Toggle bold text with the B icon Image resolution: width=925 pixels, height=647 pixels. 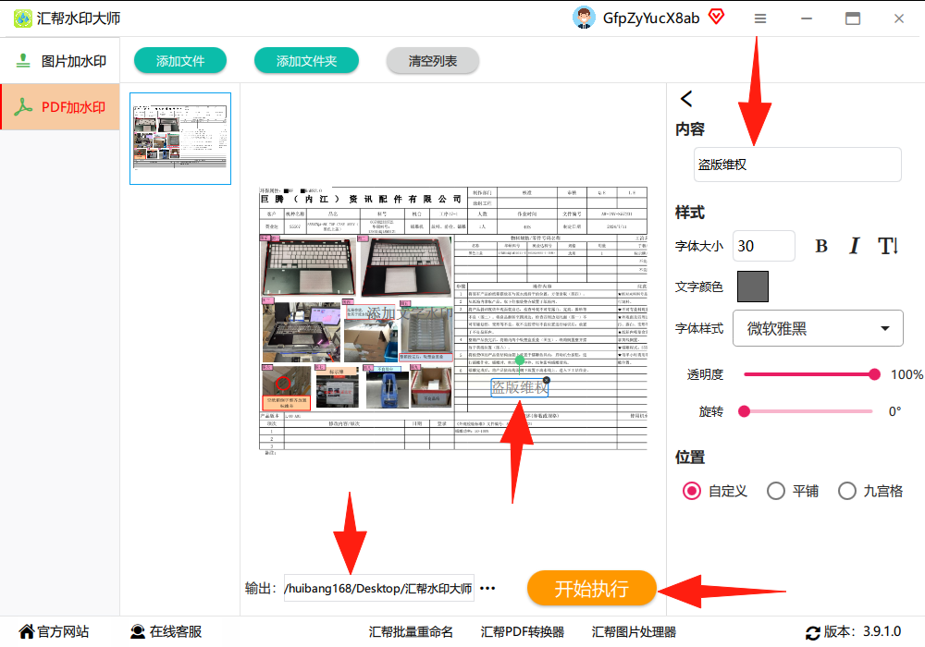click(821, 246)
